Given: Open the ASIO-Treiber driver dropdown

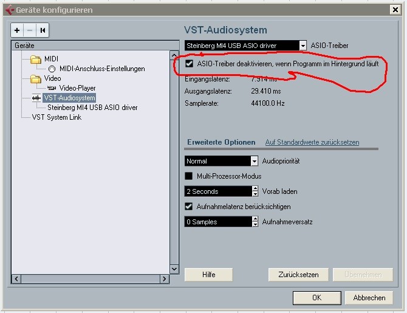Looking at the screenshot, I should 303,46.
